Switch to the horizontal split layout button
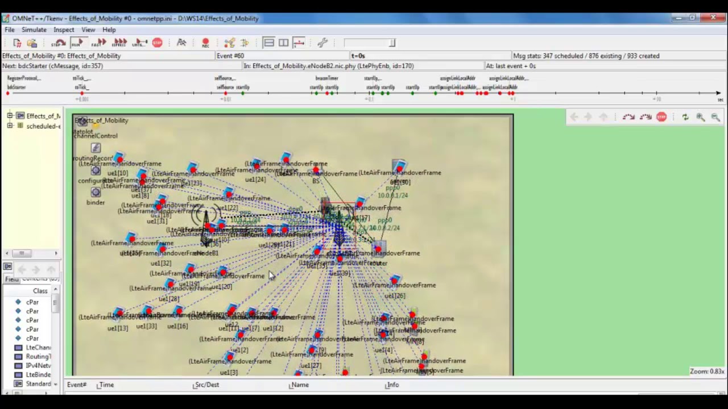 [268, 43]
